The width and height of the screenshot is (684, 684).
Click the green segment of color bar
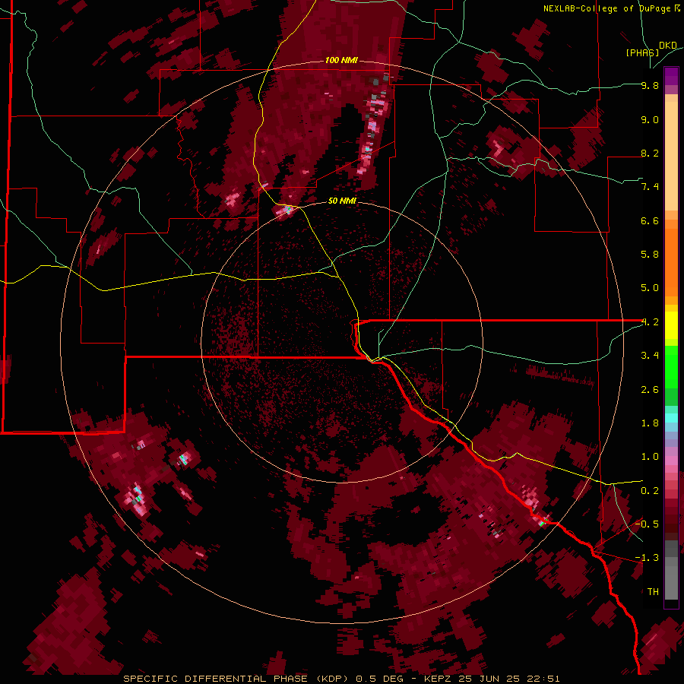pyautogui.click(x=671, y=375)
